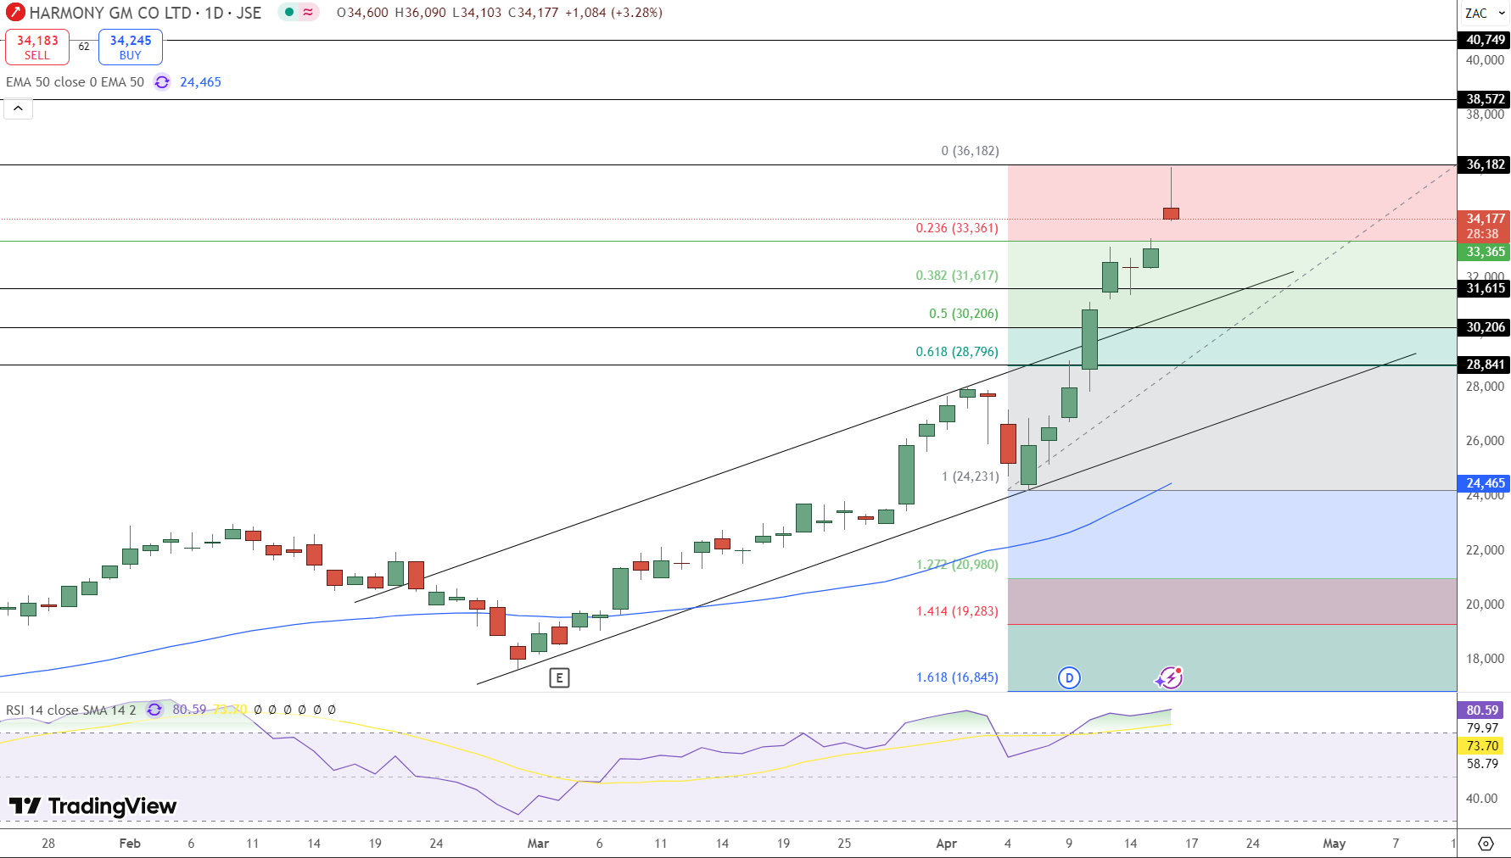1511x858 pixels.
Task: Click the TradingView logo
Action: (93, 805)
